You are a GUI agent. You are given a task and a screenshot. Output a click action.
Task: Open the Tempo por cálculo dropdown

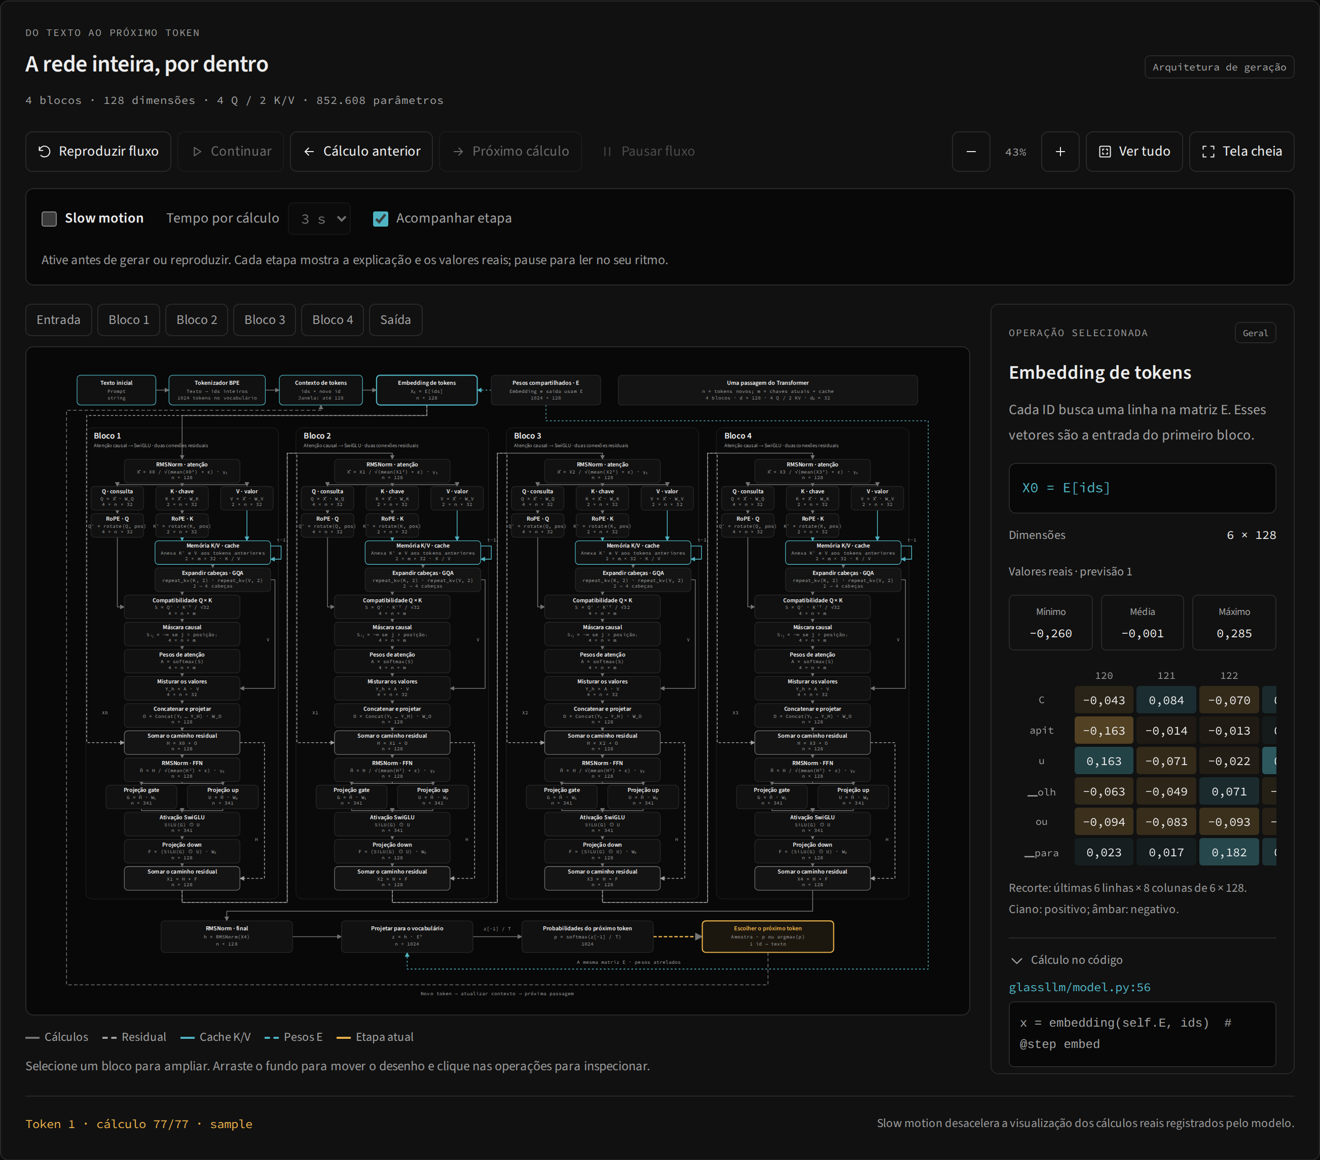pos(319,219)
